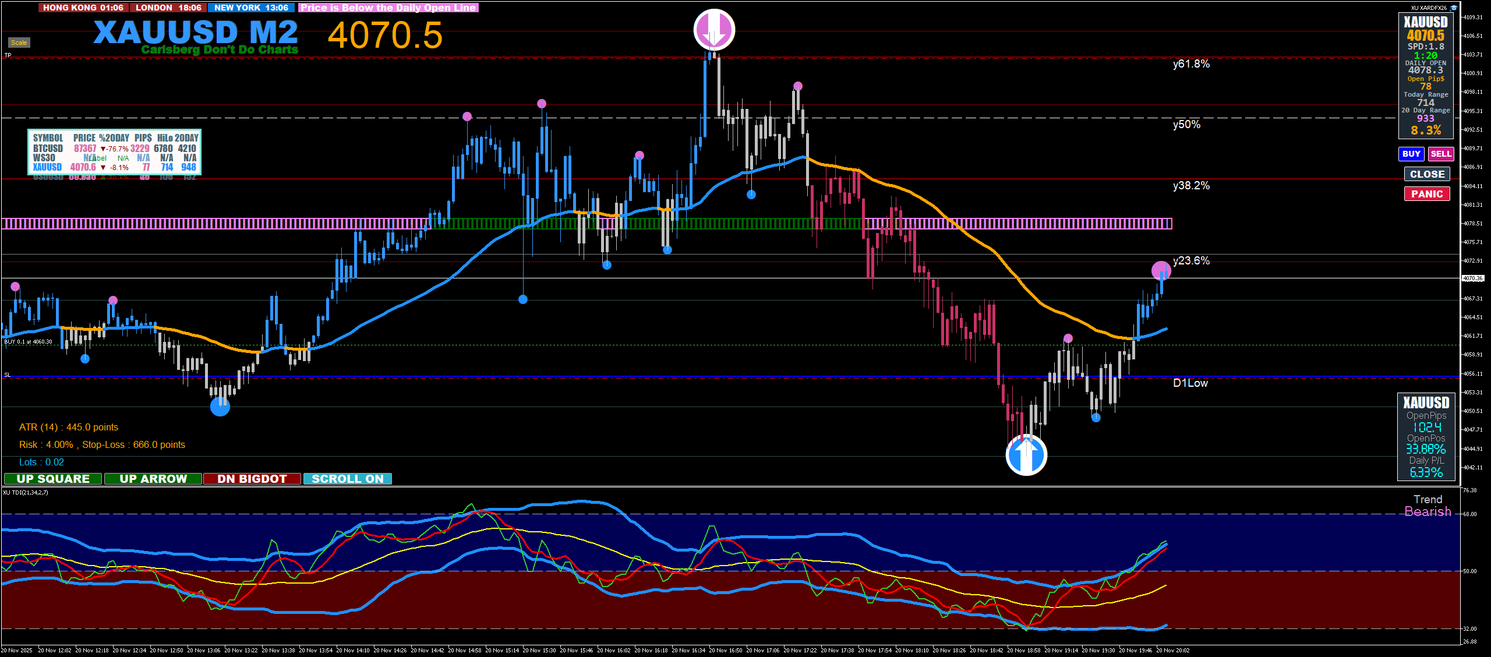Hit the red PANIC button
This screenshot has width=1491, height=657.
pos(1426,194)
